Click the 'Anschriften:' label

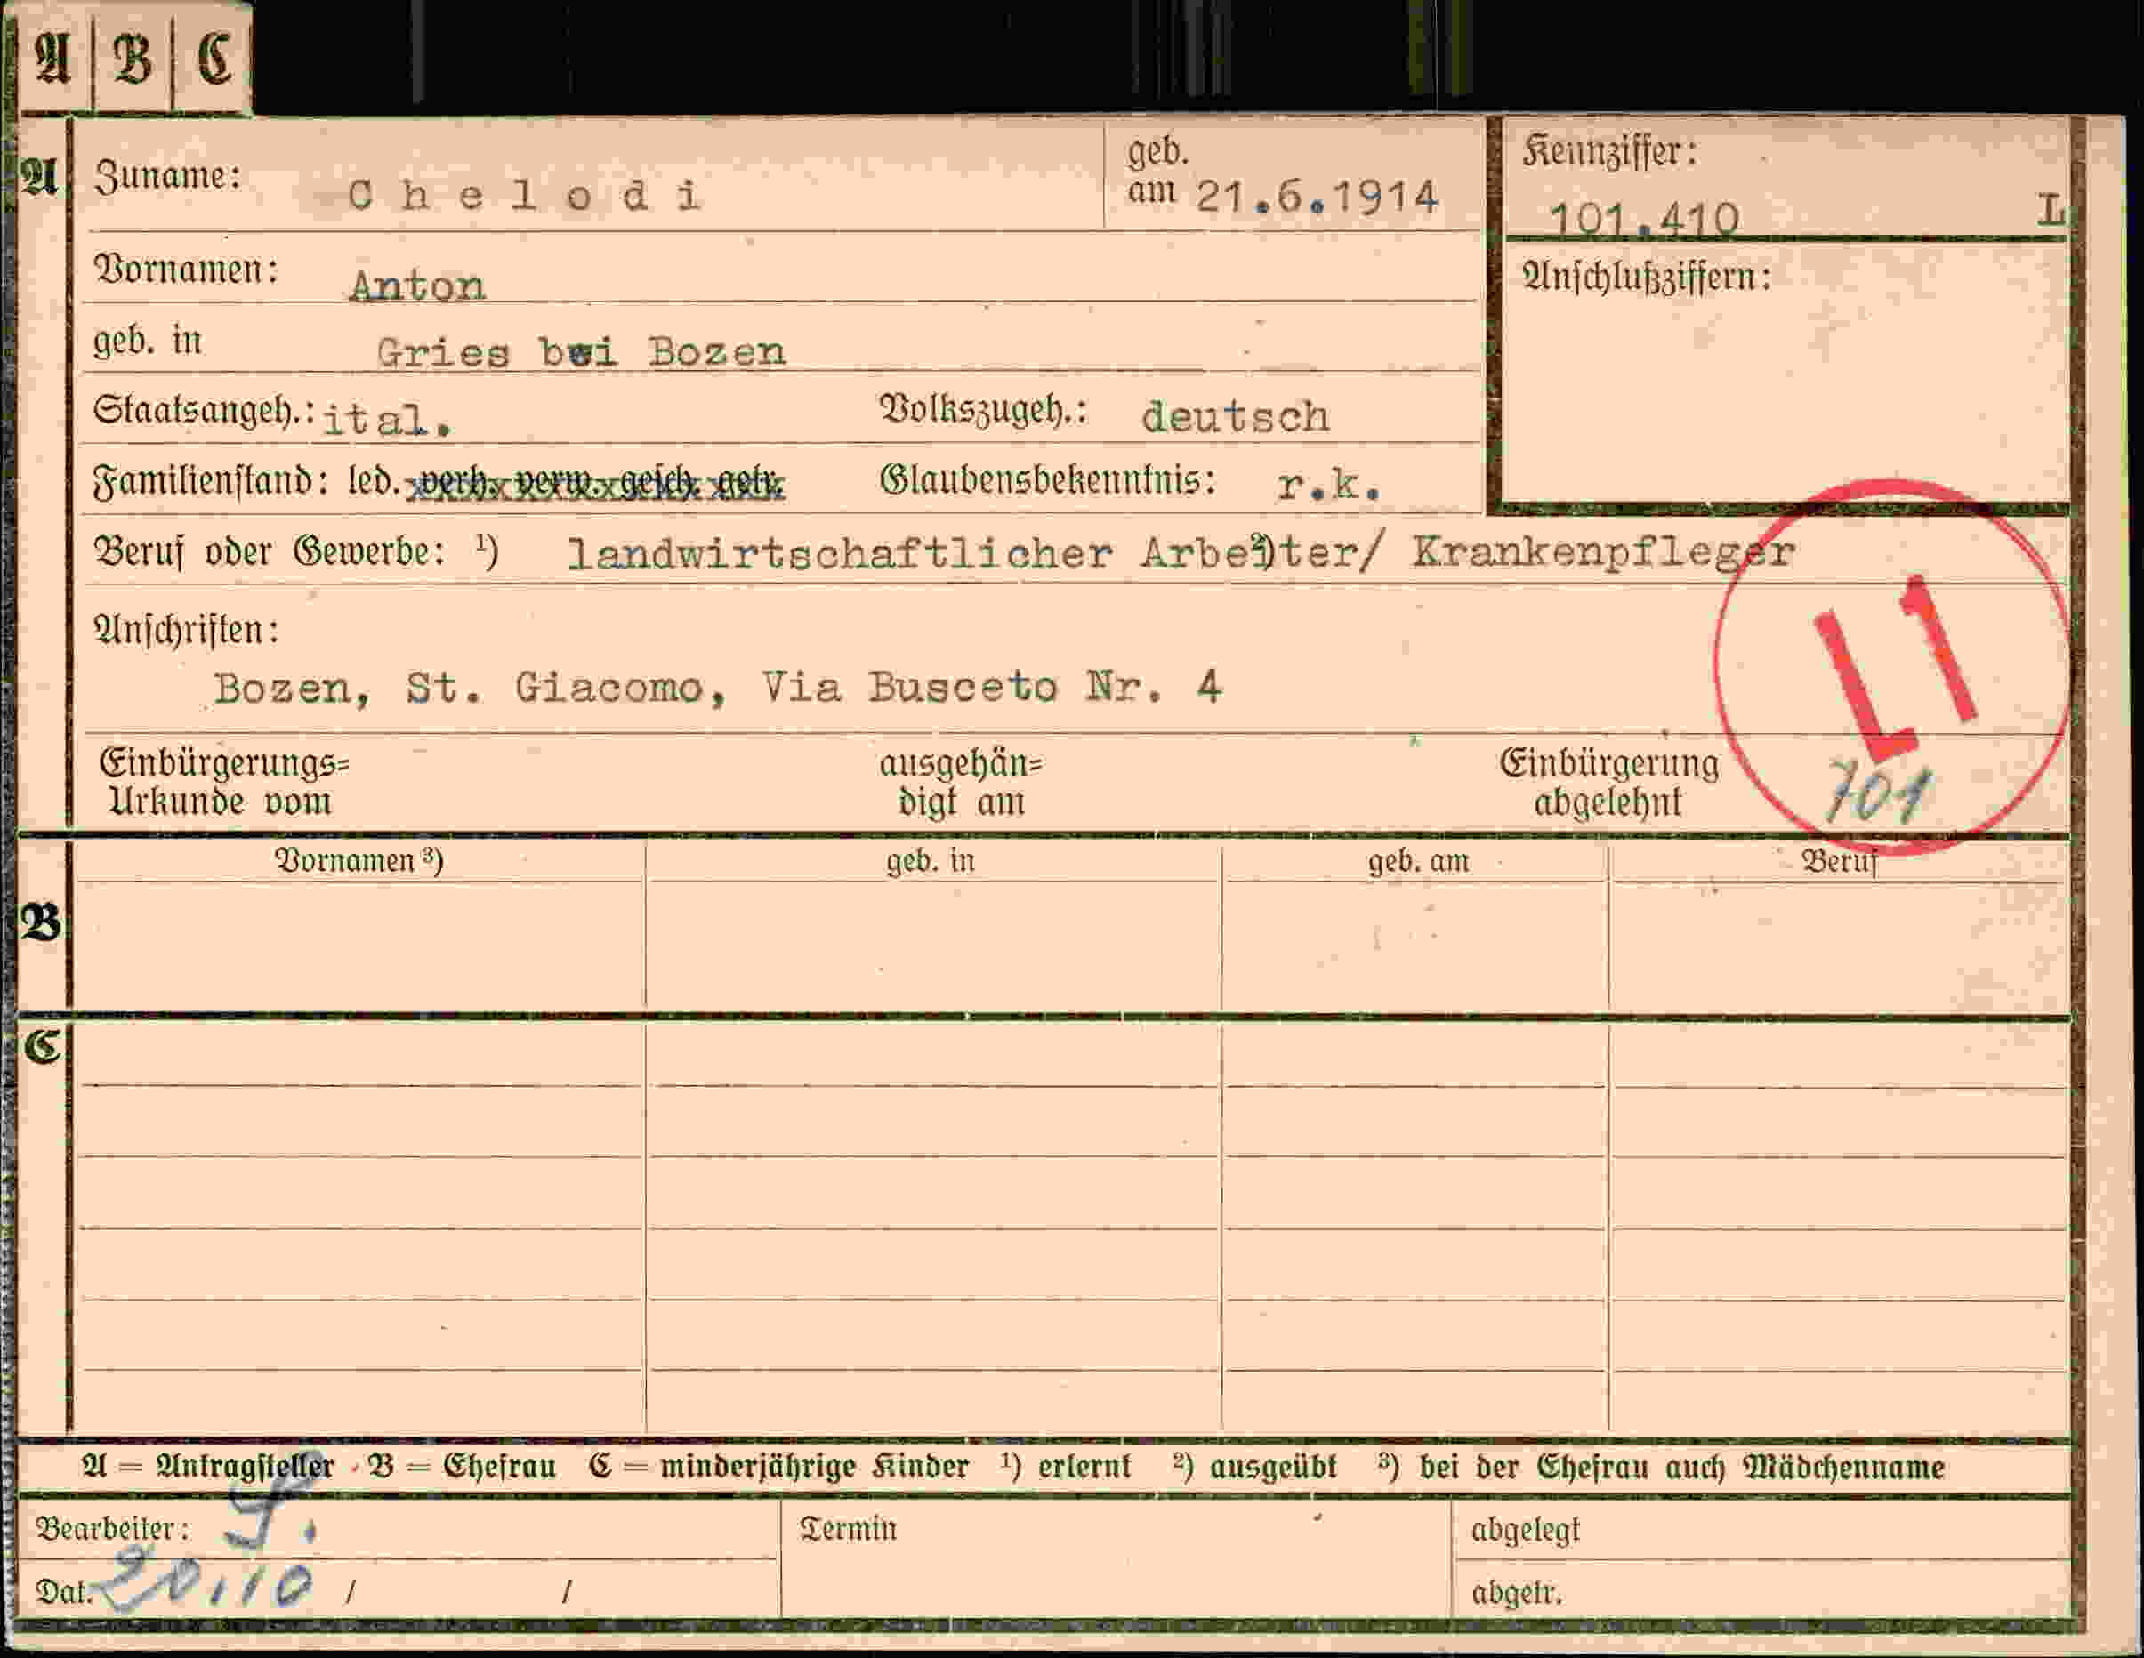tap(187, 629)
